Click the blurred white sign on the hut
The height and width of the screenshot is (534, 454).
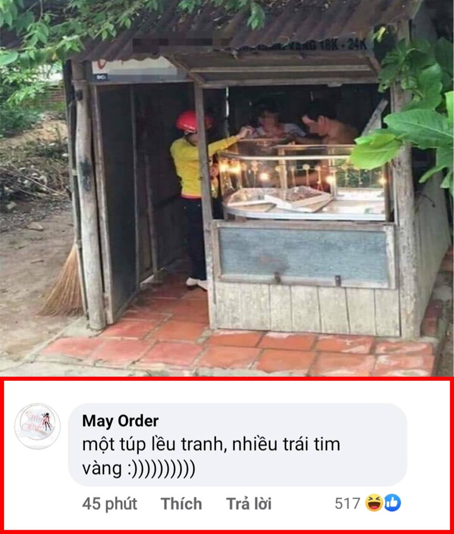134,71
